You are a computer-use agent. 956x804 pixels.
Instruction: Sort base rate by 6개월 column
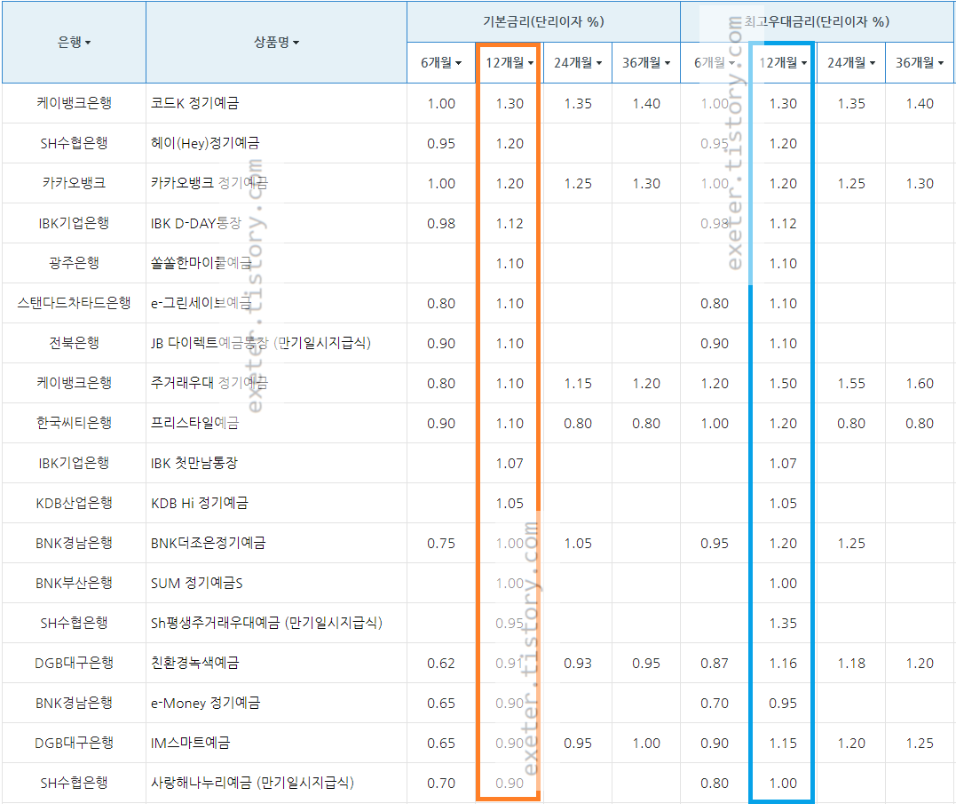[x=441, y=63]
